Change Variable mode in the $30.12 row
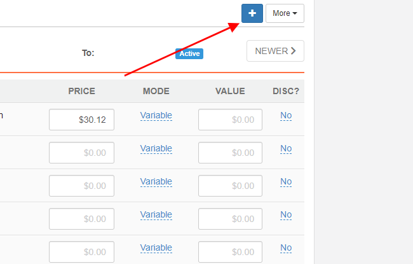Image resolution: width=413 pixels, height=264 pixels. [156, 116]
